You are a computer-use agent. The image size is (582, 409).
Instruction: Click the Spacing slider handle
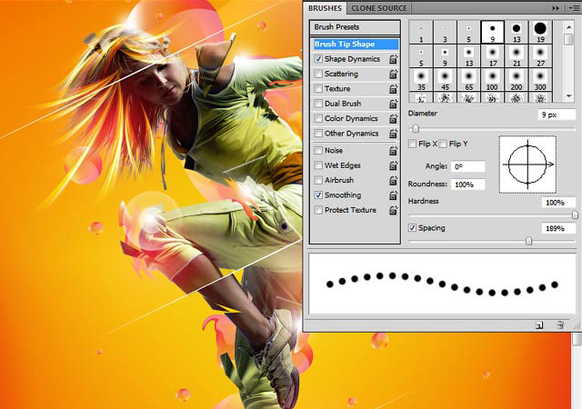point(528,241)
